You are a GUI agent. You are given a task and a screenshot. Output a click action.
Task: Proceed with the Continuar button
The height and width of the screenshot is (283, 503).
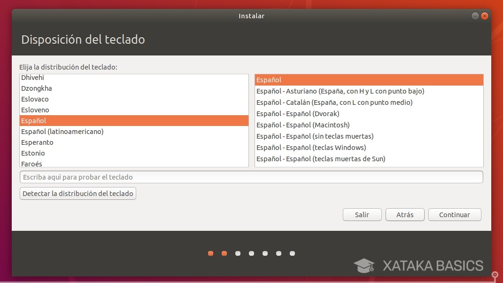click(455, 214)
